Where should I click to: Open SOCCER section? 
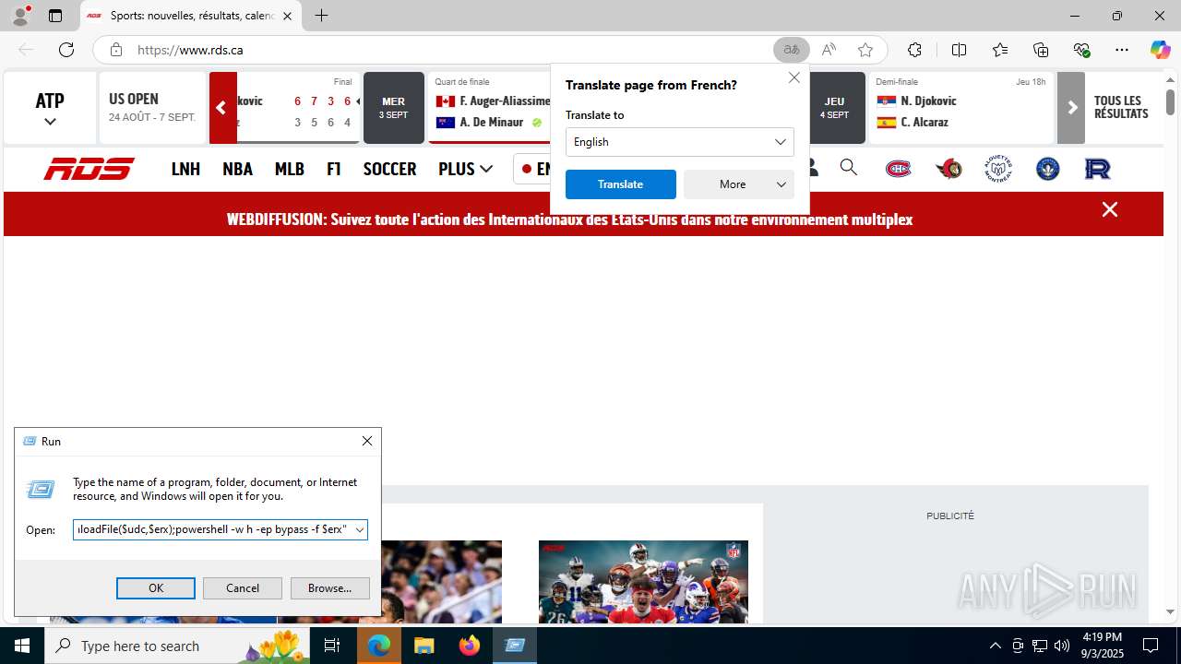point(389,169)
